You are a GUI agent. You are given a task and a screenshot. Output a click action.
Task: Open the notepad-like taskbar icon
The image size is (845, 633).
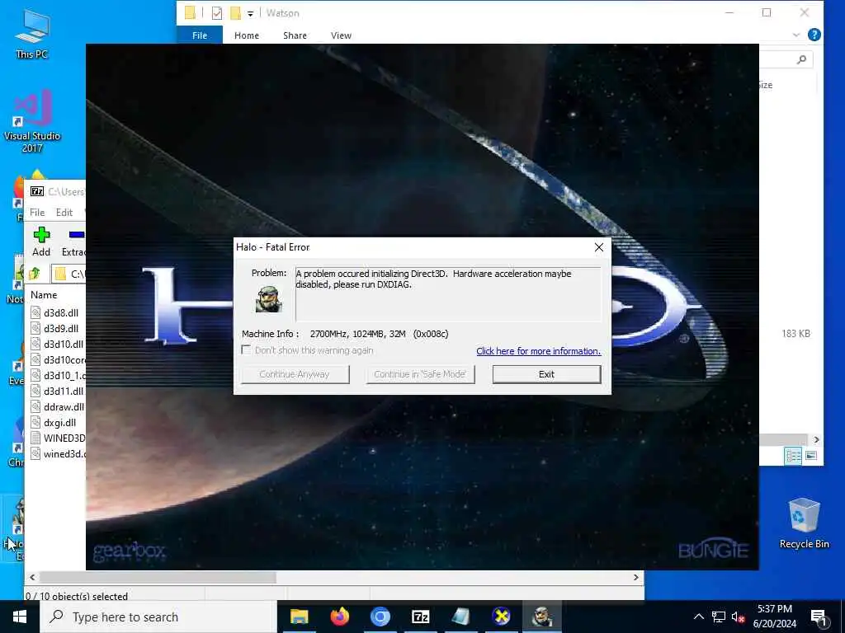point(460,617)
